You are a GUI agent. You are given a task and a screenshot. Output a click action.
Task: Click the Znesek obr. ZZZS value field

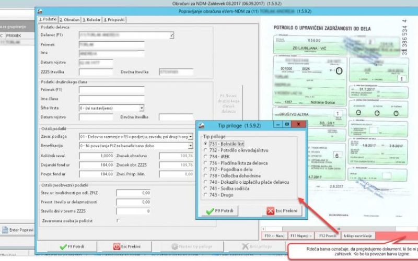click(176, 165)
